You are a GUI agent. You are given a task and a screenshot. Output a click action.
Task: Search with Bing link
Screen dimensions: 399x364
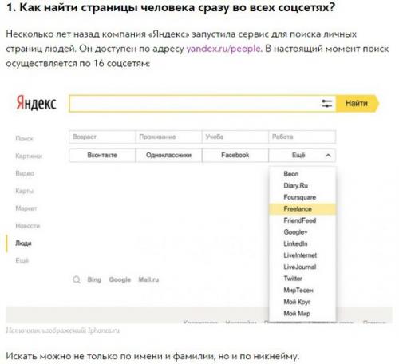(x=94, y=279)
